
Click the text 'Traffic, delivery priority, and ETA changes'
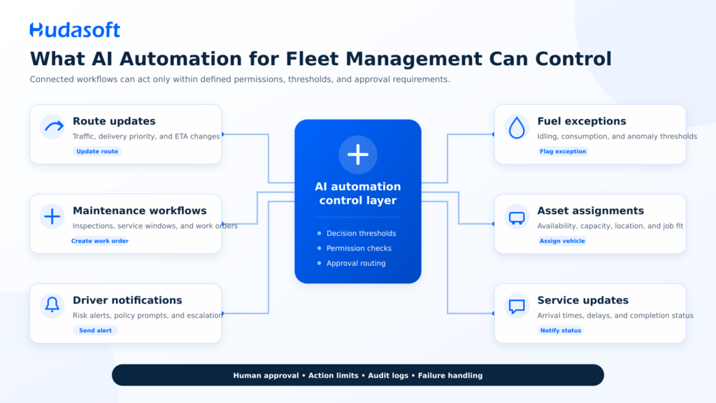point(146,136)
